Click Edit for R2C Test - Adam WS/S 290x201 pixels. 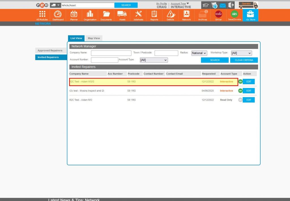point(249,82)
